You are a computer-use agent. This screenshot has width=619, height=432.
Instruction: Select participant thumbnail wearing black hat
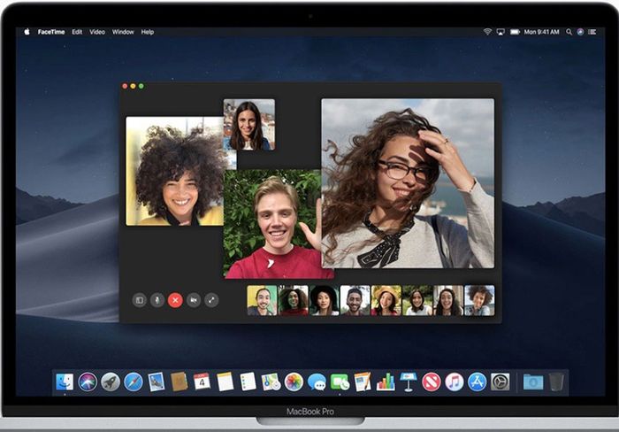pos(324,300)
